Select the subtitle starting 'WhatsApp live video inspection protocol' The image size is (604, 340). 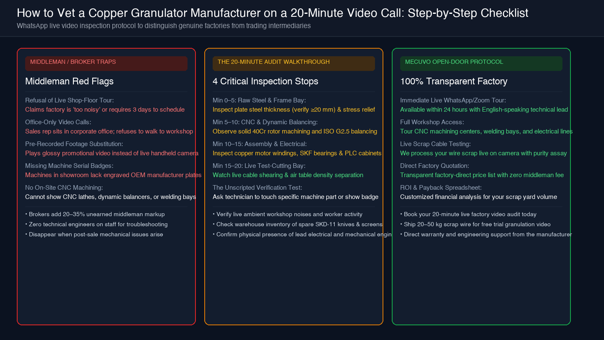[x=164, y=26]
